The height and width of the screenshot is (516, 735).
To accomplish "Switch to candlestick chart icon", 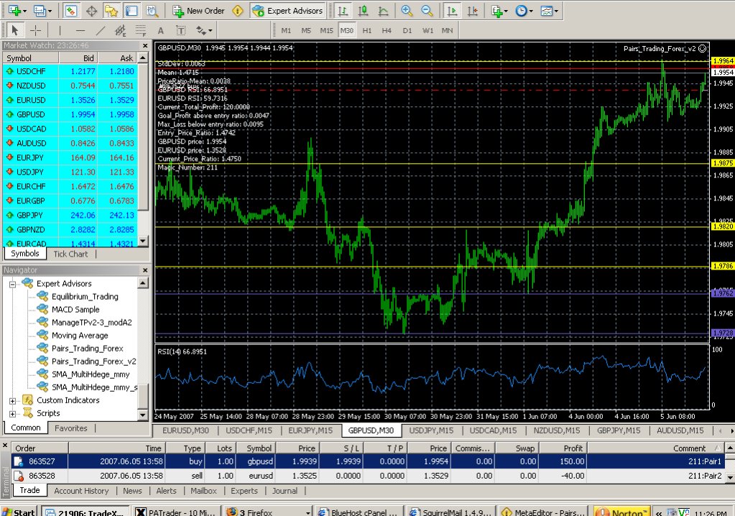I will [364, 10].
